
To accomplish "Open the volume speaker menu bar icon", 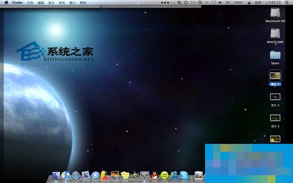I will click(220, 2).
